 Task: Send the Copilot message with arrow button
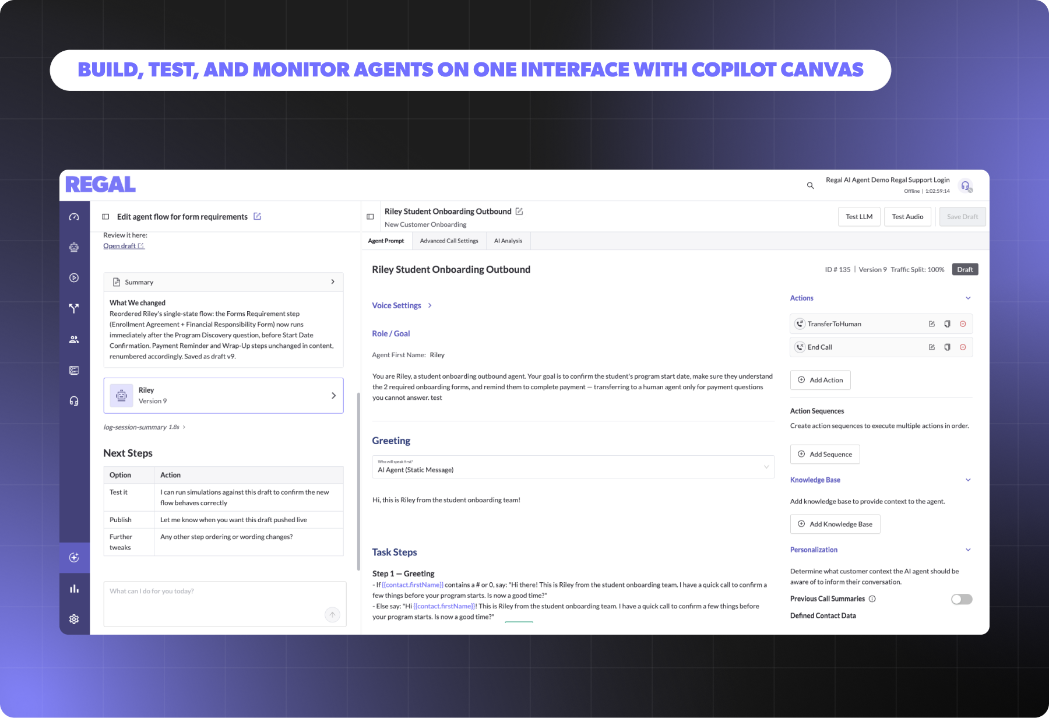pyautogui.click(x=332, y=614)
